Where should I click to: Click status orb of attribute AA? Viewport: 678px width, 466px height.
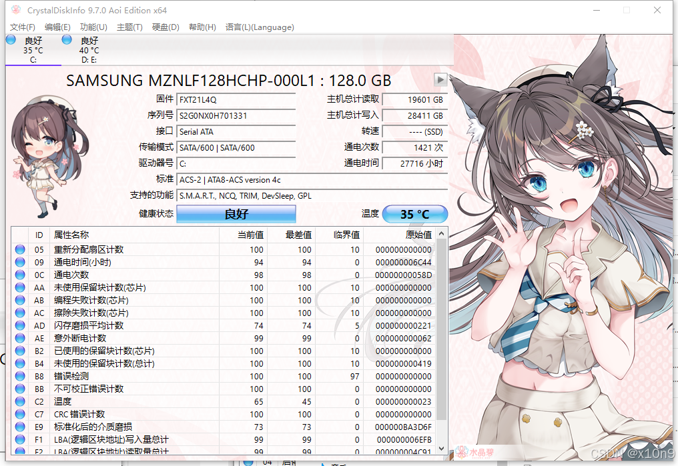click(20, 287)
